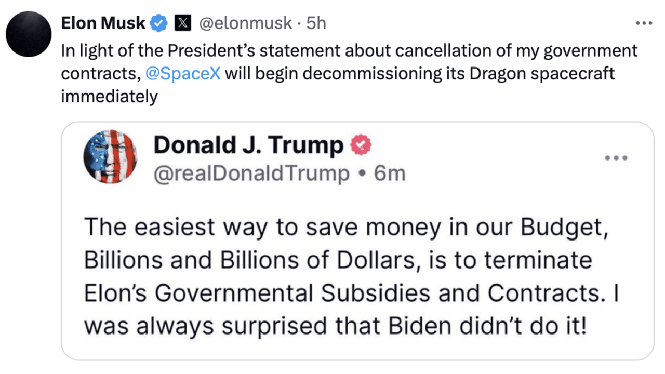Open the more options menu on Trump's quoted tweet
Image resolution: width=665 pixels, height=374 pixels.
pyautogui.click(x=616, y=158)
